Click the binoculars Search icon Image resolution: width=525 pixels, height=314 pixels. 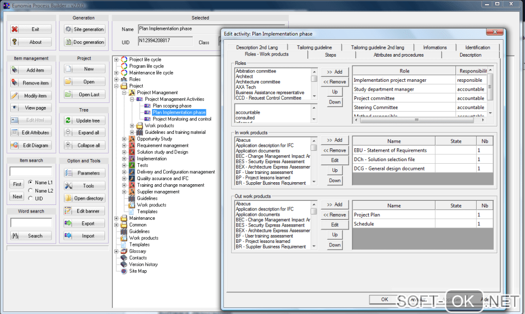point(15,236)
